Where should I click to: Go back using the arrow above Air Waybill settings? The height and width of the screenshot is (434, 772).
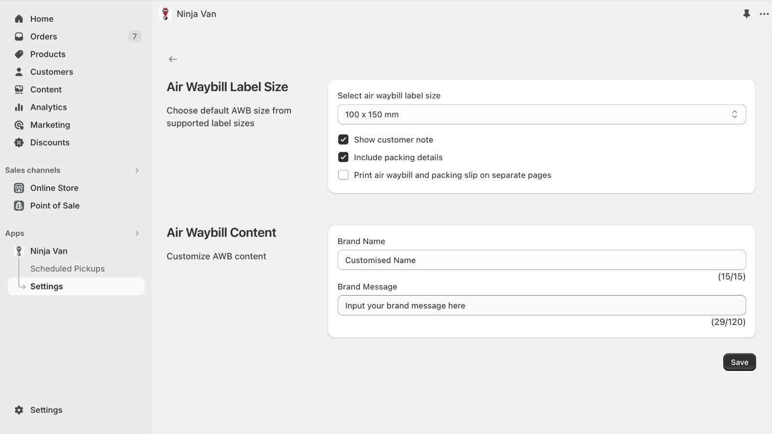[173, 59]
